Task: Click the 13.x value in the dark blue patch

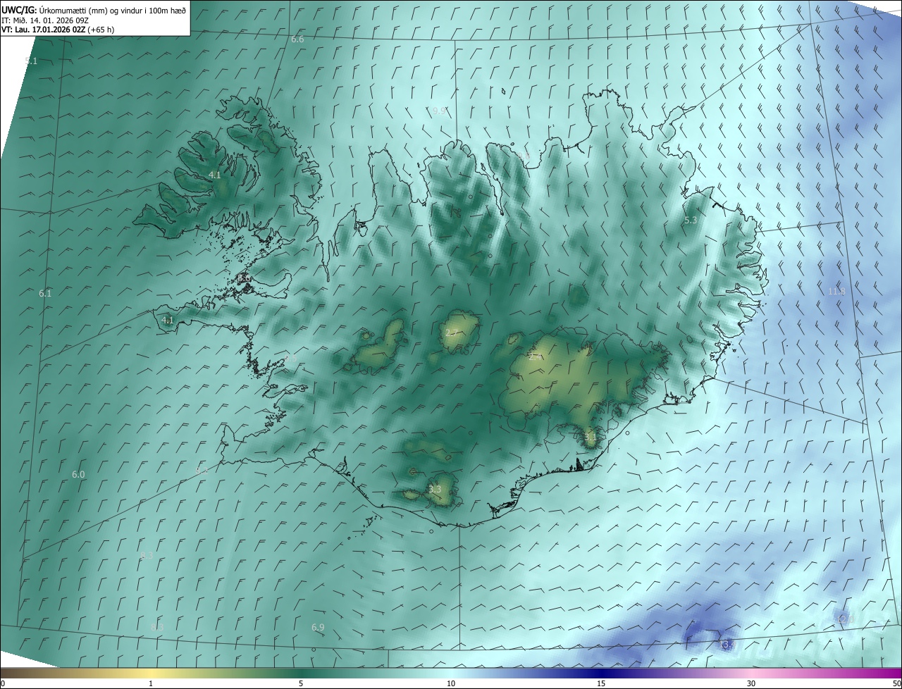Action: pos(726,644)
